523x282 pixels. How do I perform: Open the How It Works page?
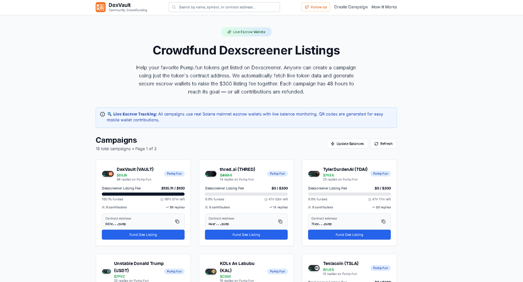pyautogui.click(x=384, y=7)
